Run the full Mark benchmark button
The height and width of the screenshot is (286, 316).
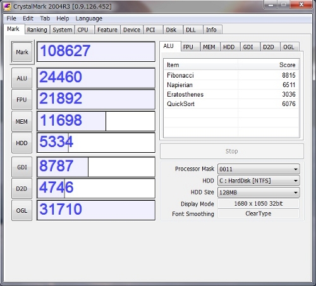[22, 52]
